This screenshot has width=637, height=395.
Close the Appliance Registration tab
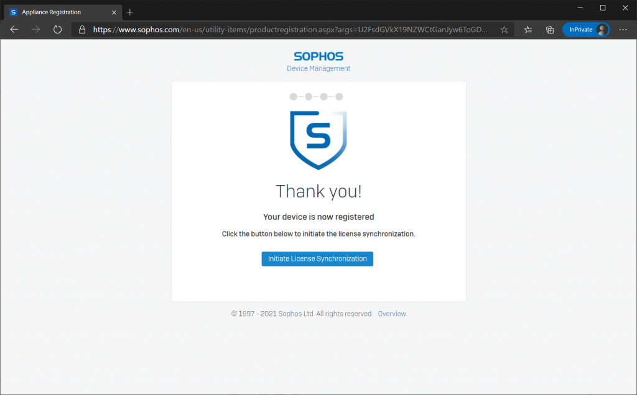(114, 12)
